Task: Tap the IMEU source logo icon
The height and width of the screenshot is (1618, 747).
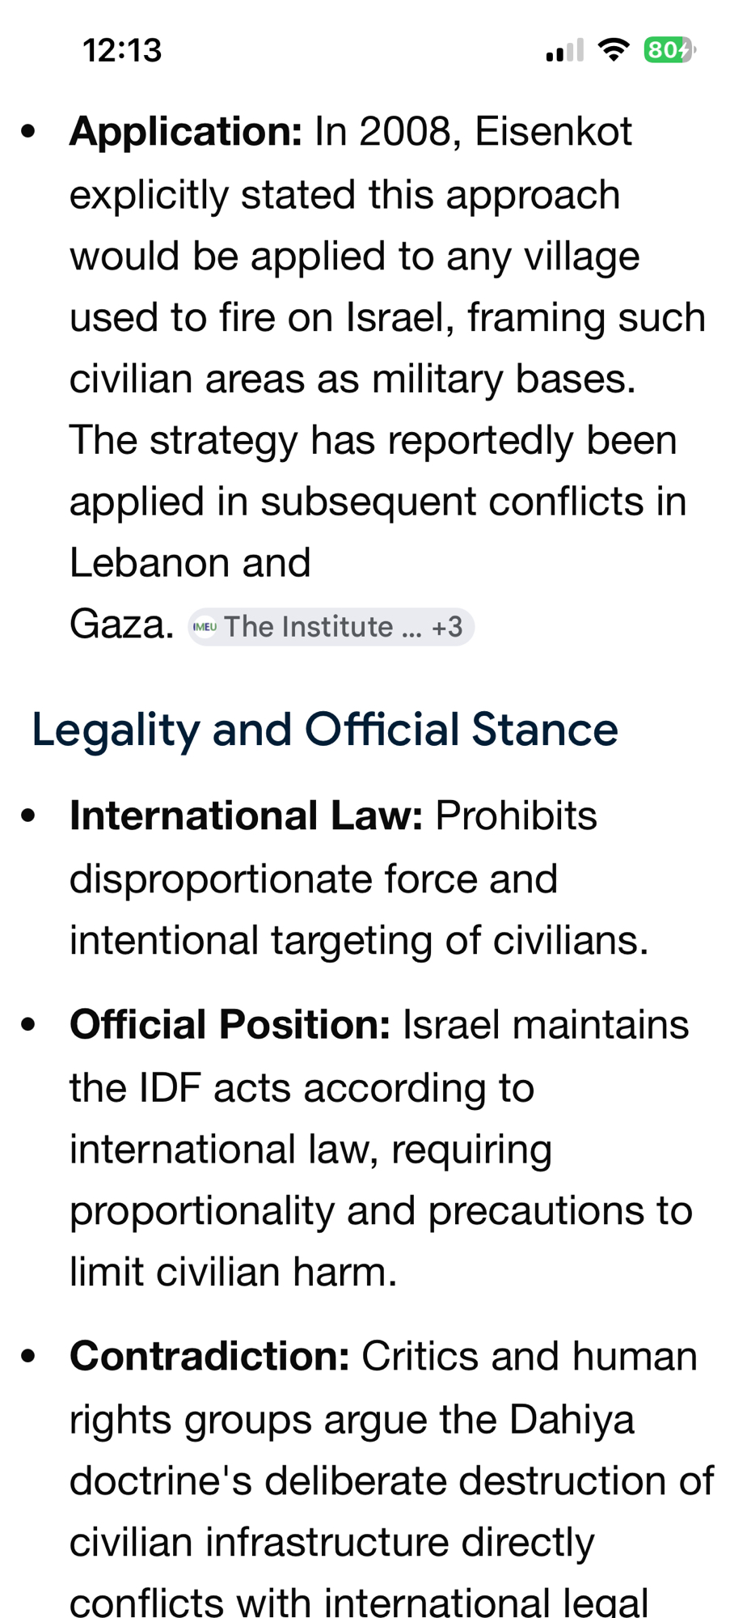Action: 205,627
